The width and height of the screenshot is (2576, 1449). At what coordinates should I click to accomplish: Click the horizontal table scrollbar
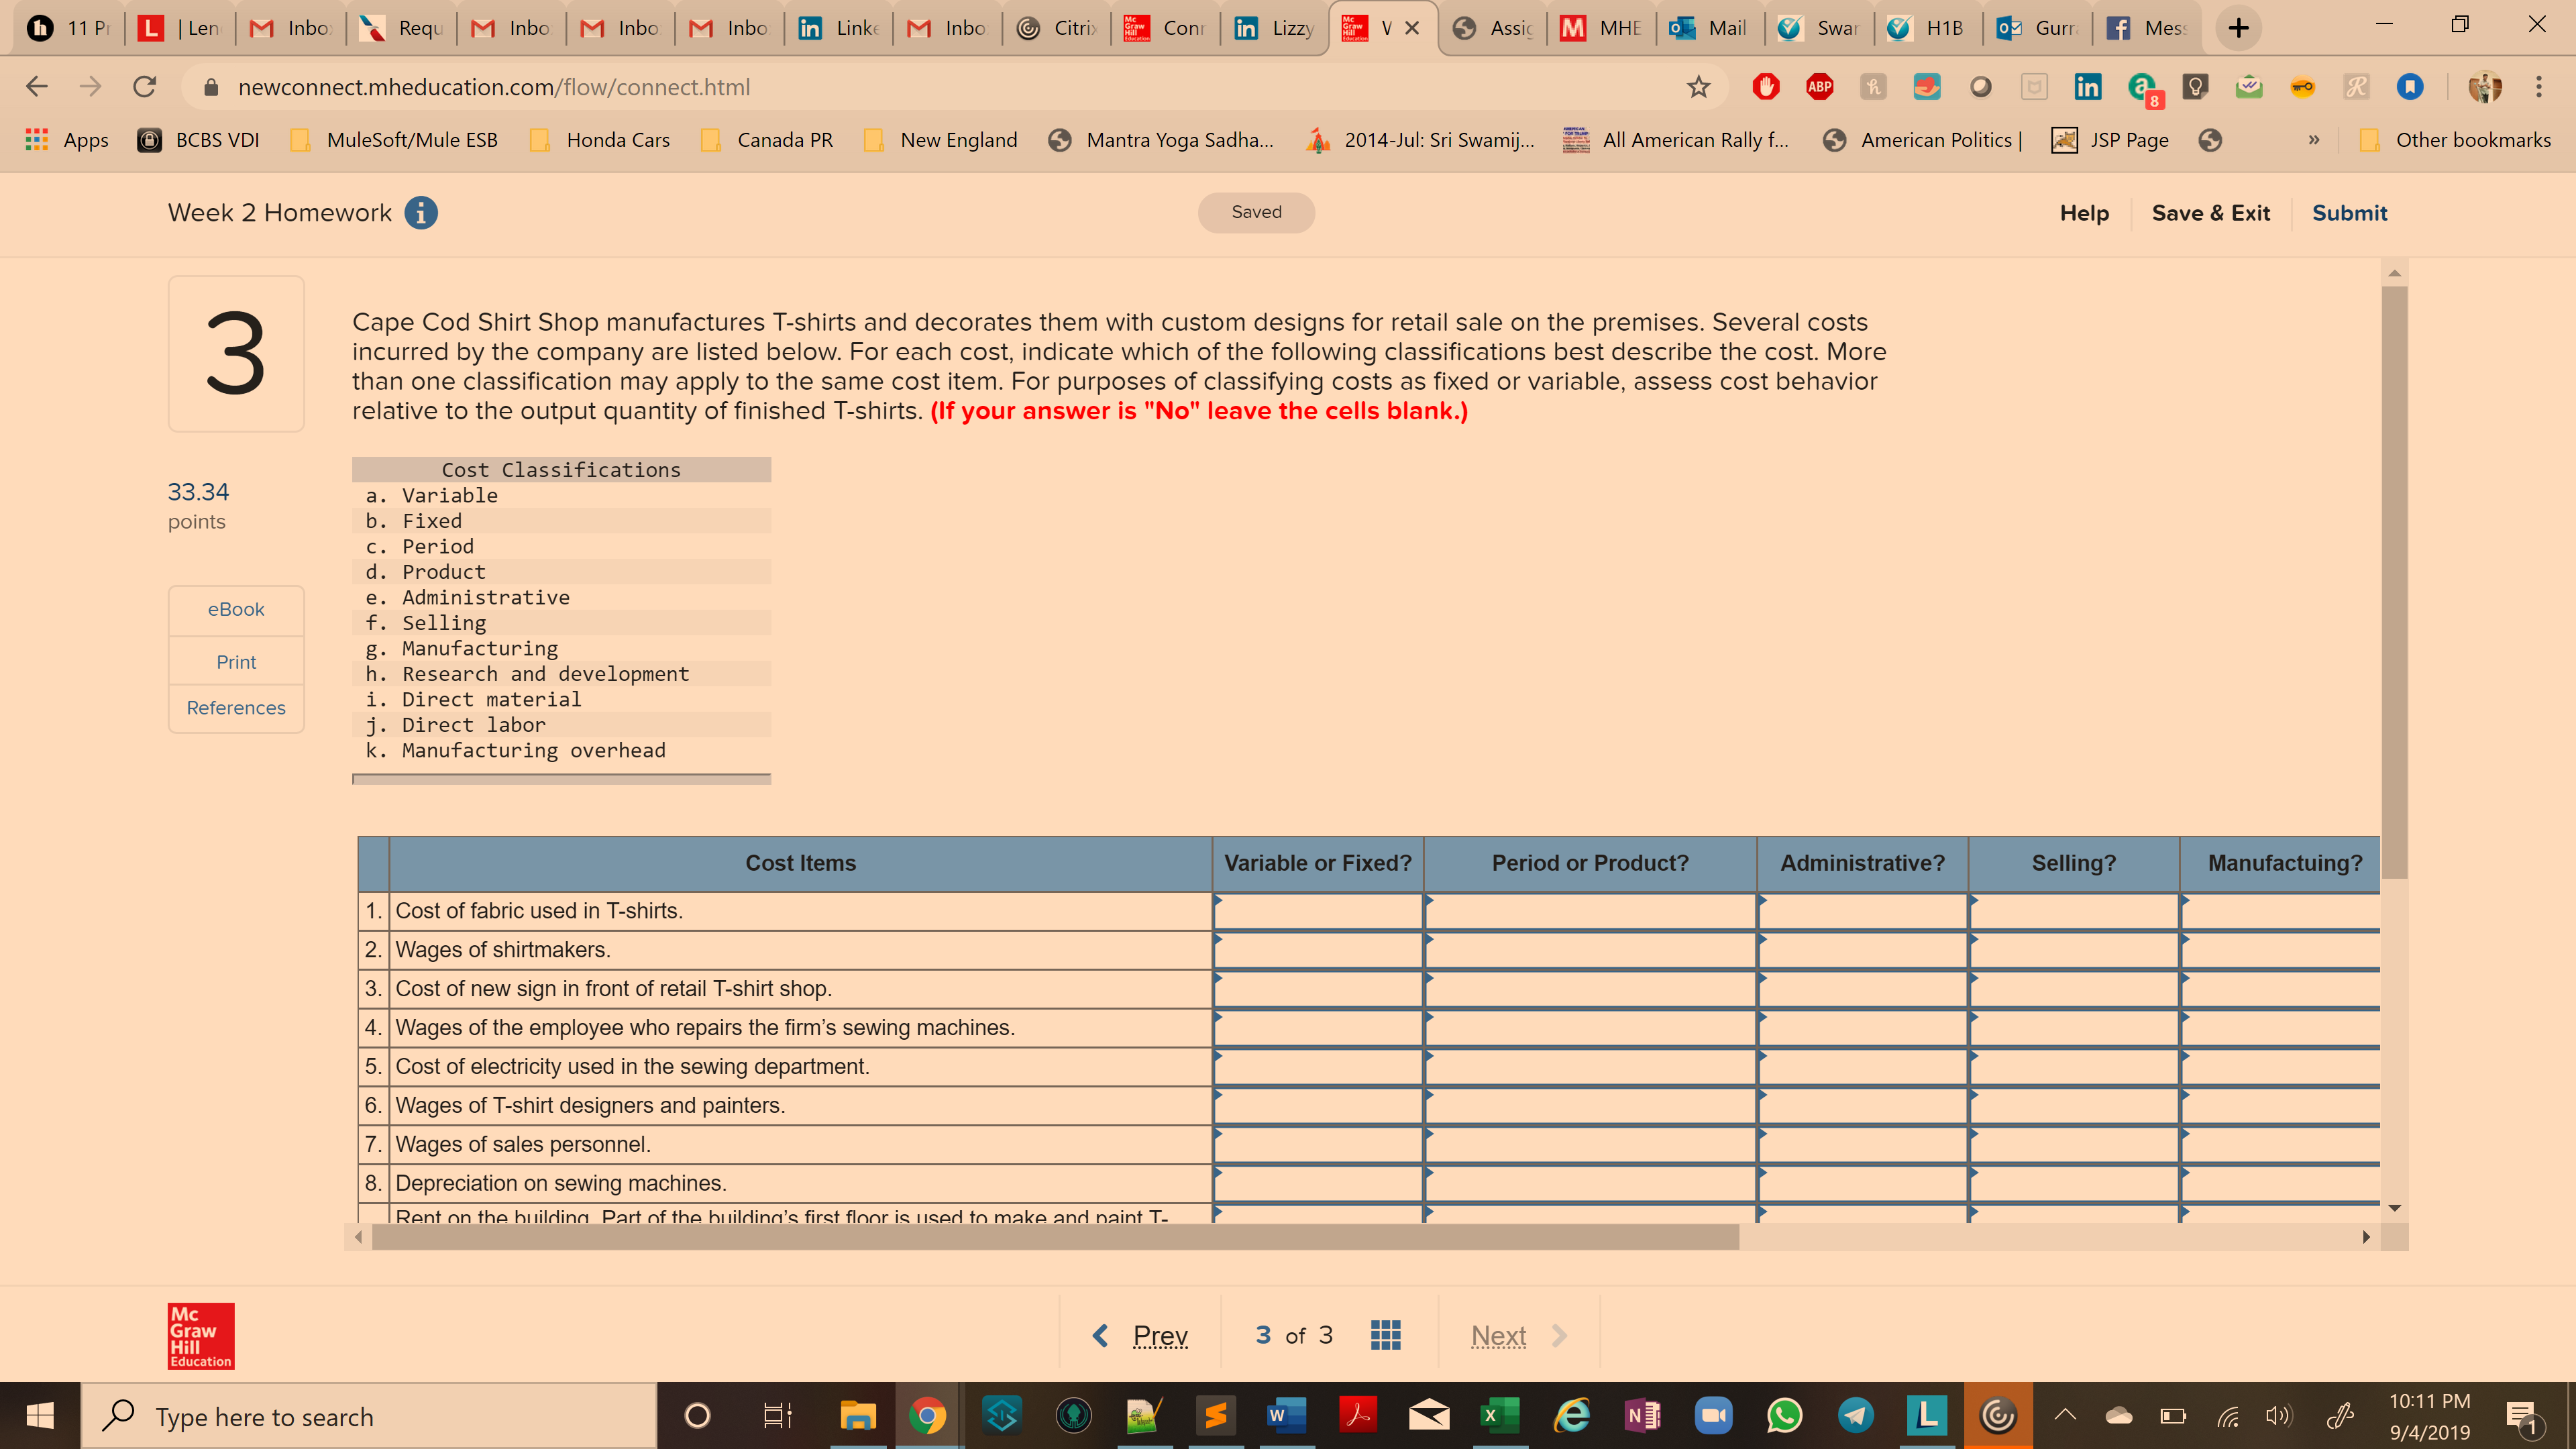1055,1237
